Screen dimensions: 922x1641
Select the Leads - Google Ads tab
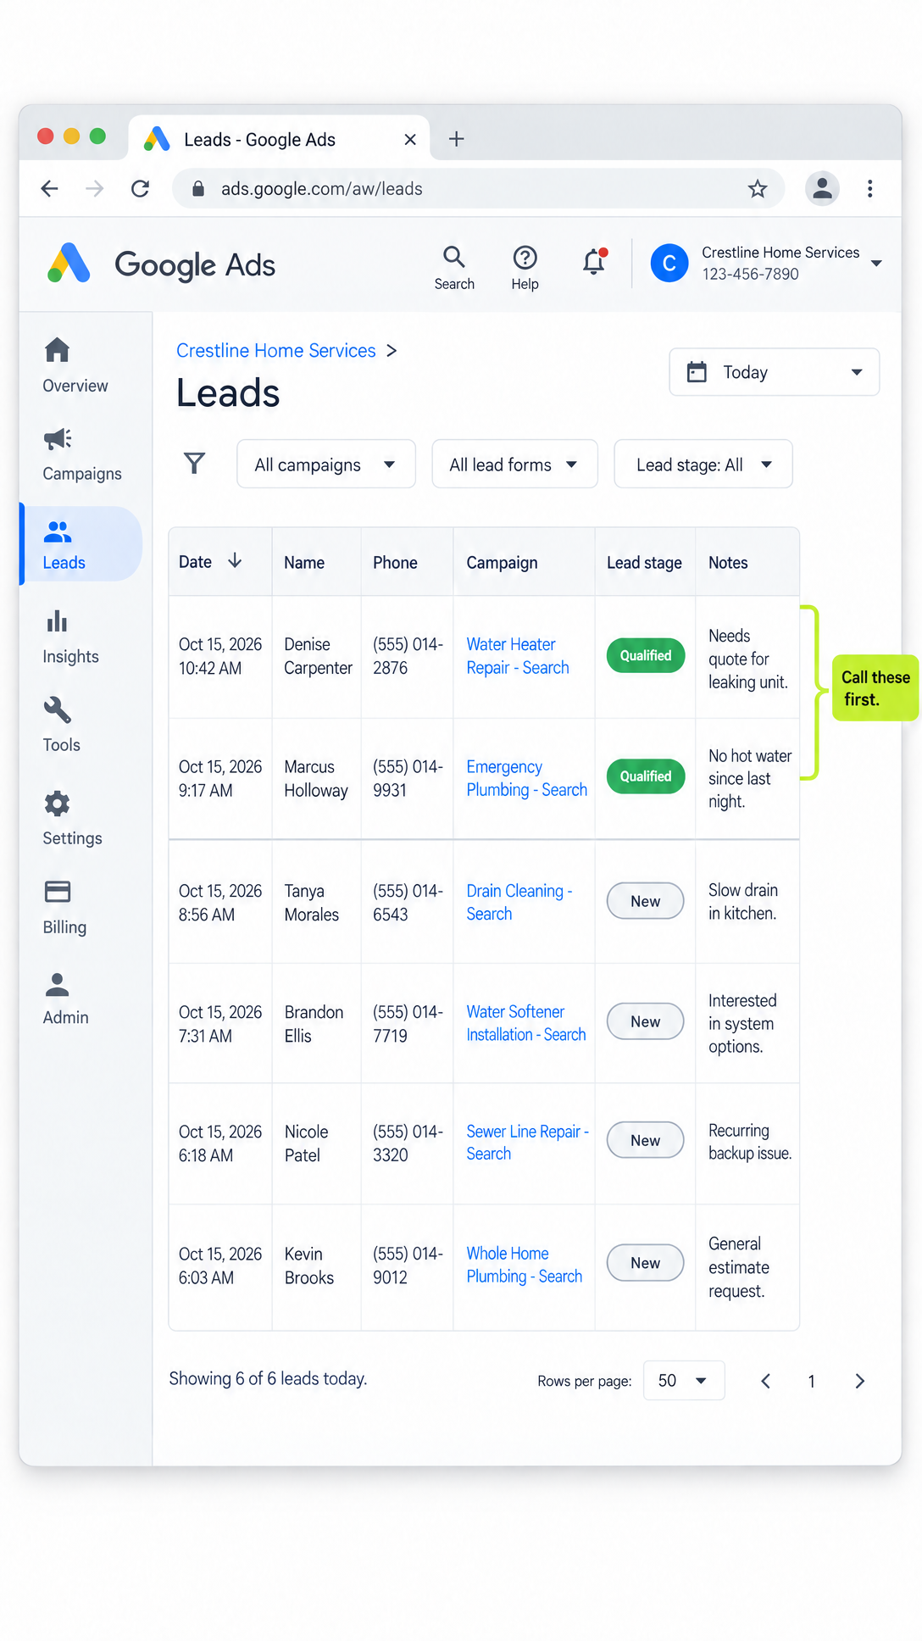click(x=279, y=139)
